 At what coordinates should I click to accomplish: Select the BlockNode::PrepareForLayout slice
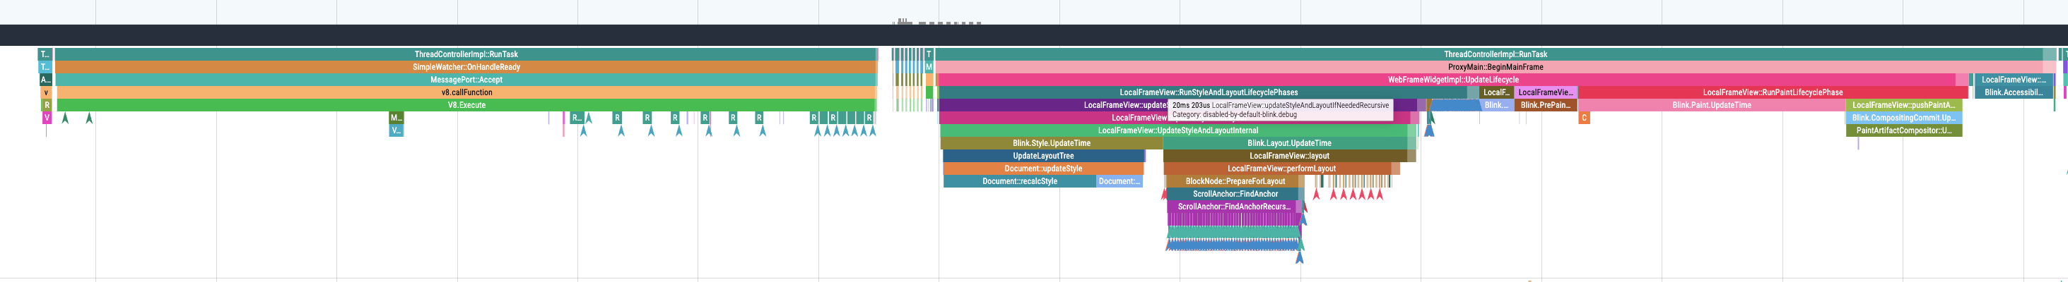[1235, 182]
